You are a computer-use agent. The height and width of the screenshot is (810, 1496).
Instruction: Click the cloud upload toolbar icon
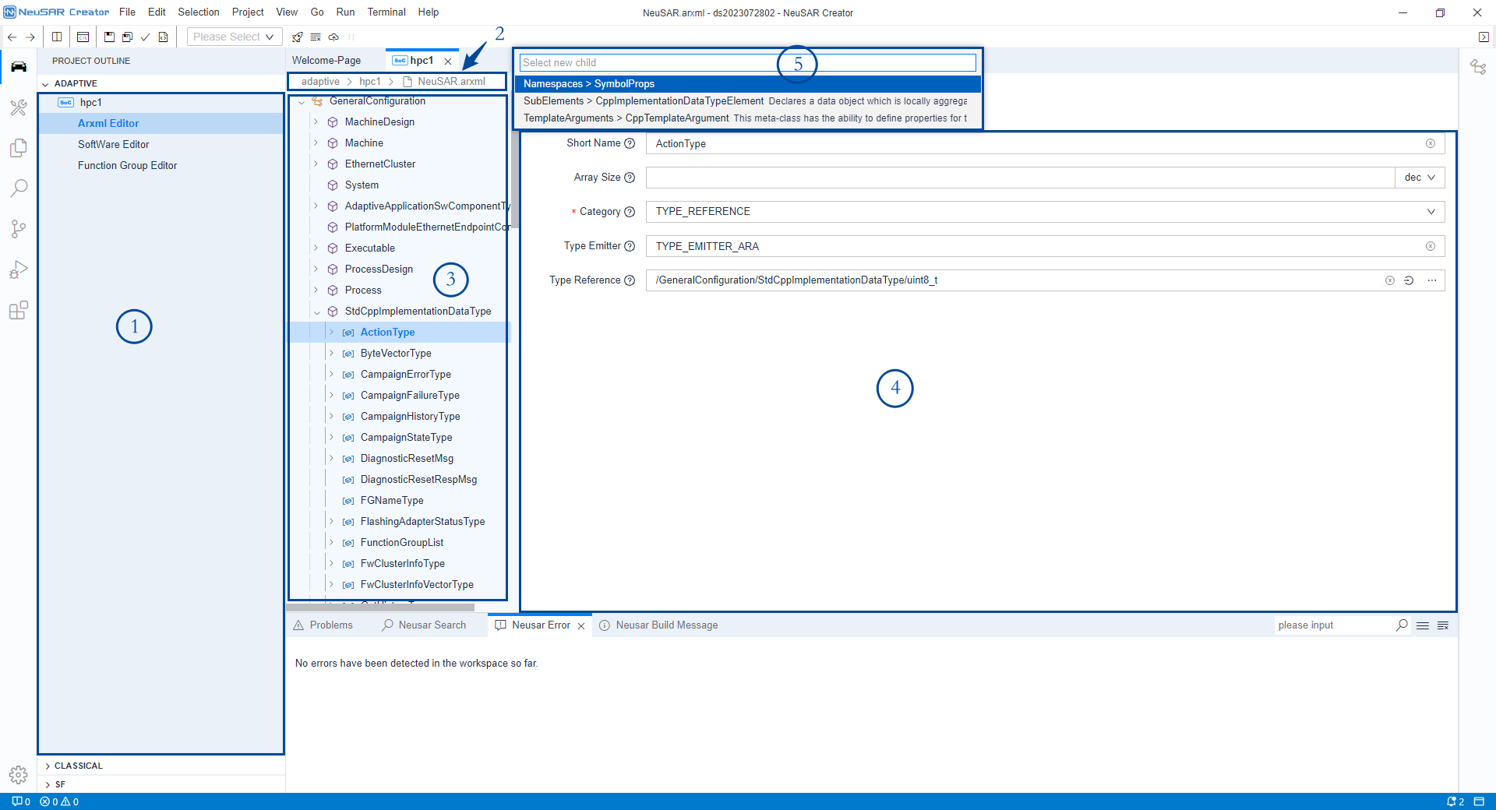pos(333,37)
